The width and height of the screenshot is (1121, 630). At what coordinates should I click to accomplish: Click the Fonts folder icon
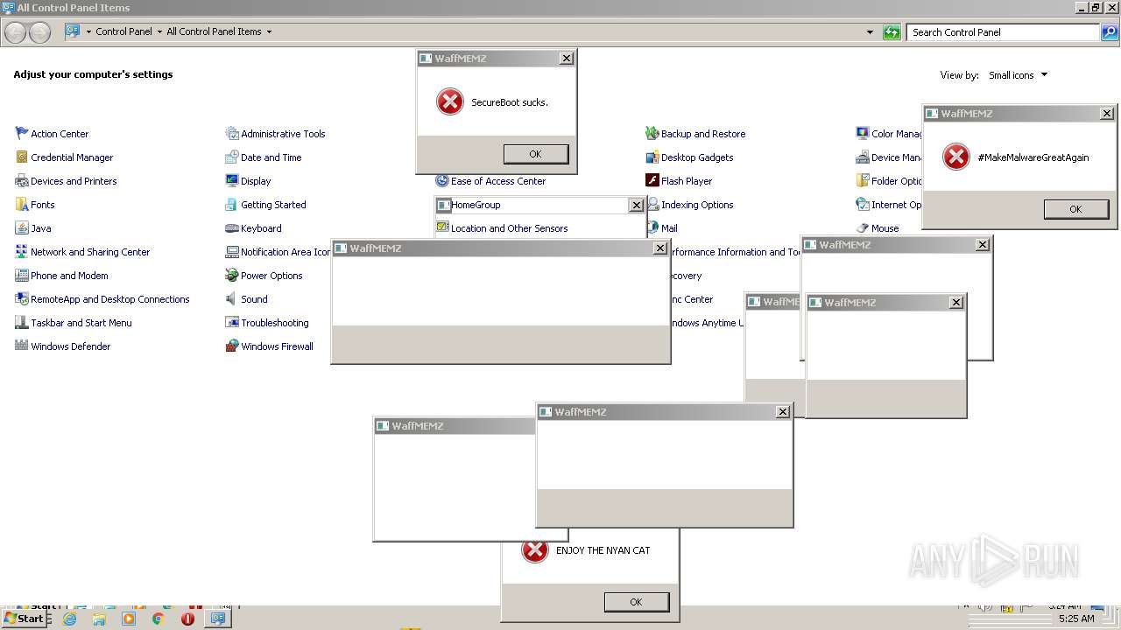click(x=22, y=205)
